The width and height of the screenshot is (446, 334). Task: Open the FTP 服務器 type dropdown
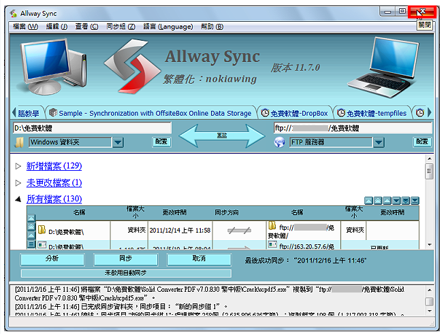coord(379,142)
